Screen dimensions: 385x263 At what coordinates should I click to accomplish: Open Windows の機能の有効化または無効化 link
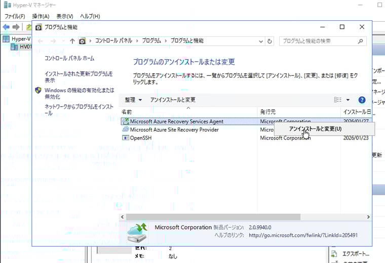(80, 94)
